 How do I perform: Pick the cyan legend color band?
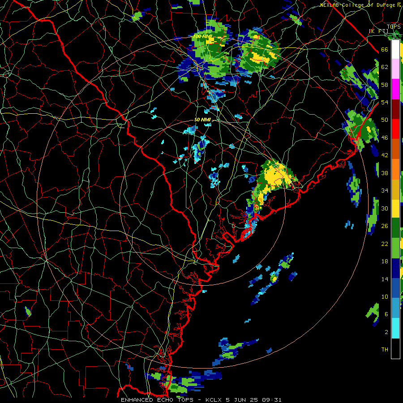tap(395, 328)
